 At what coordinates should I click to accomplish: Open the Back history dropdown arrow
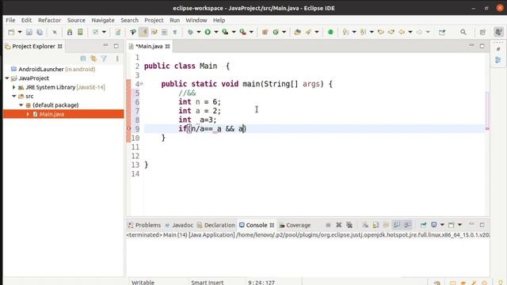tap(410, 32)
